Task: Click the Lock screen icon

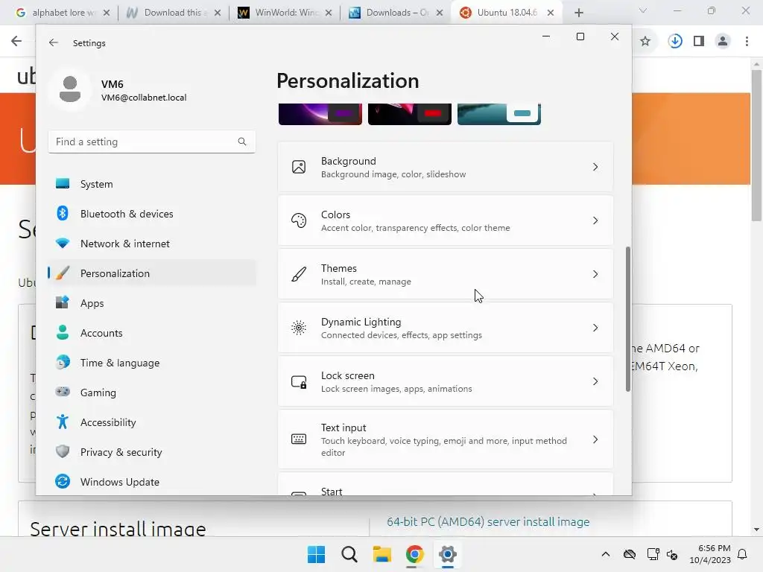Action: [x=299, y=382]
